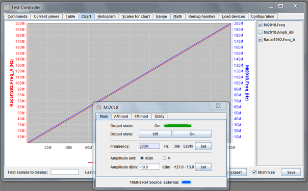
Task: Open the Commands tab
Action: coord(17,16)
